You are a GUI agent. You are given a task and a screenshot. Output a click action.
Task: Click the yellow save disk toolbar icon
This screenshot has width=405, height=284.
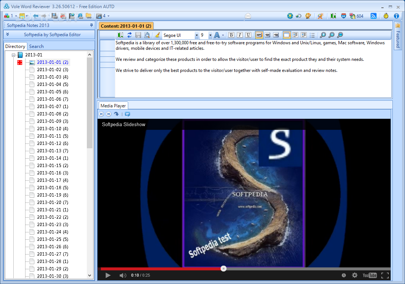pos(22,16)
